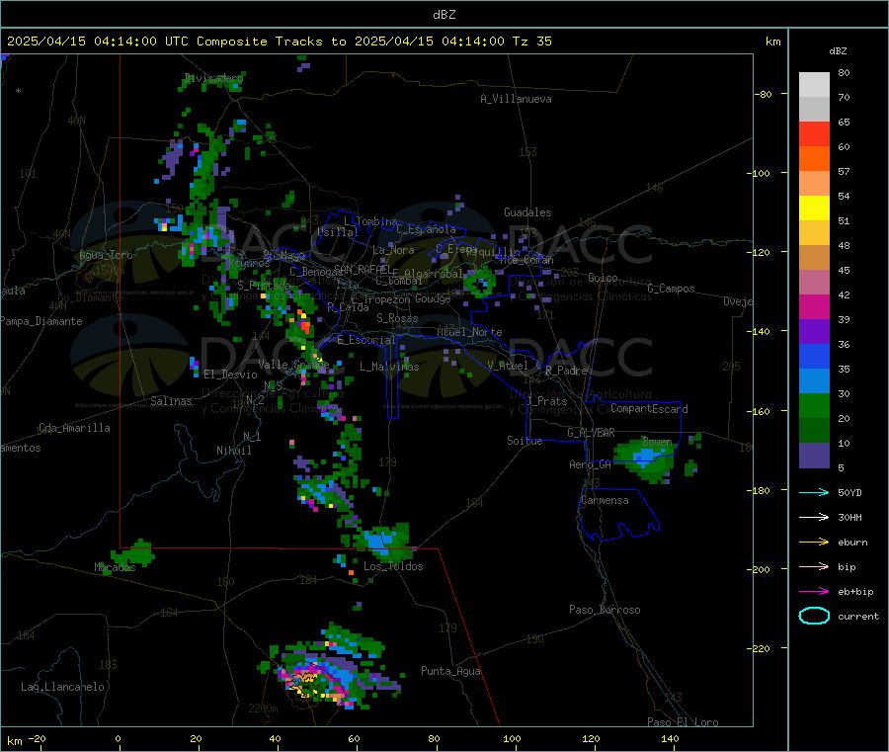Click the dBZ title at top
Image resolution: width=889 pixels, height=752 pixels.
click(444, 15)
